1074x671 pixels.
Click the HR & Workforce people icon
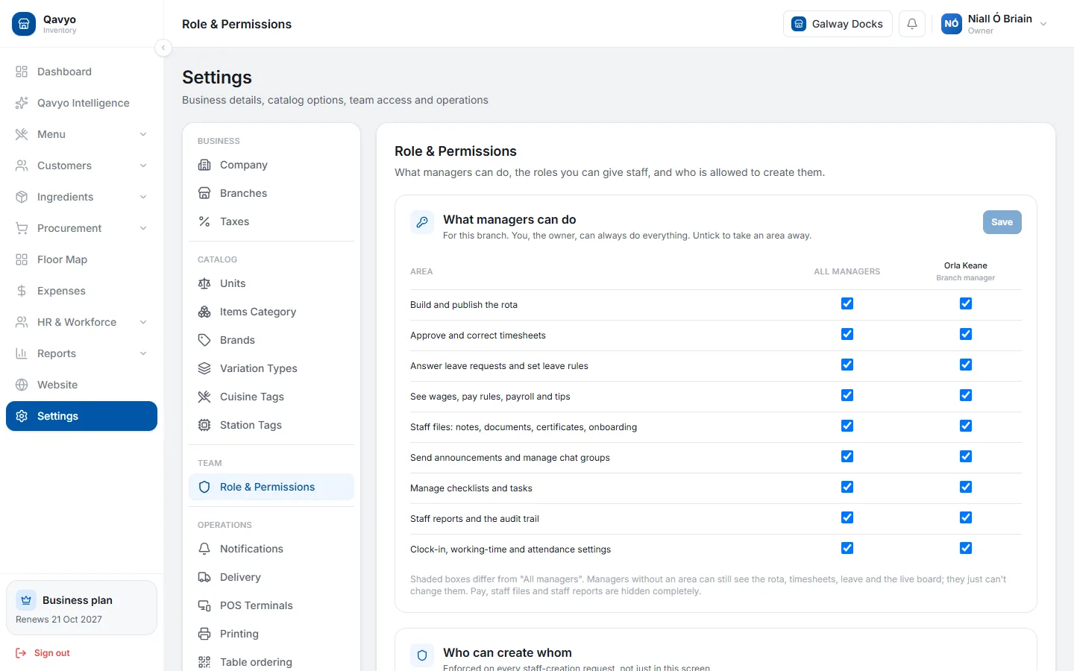[x=22, y=322]
